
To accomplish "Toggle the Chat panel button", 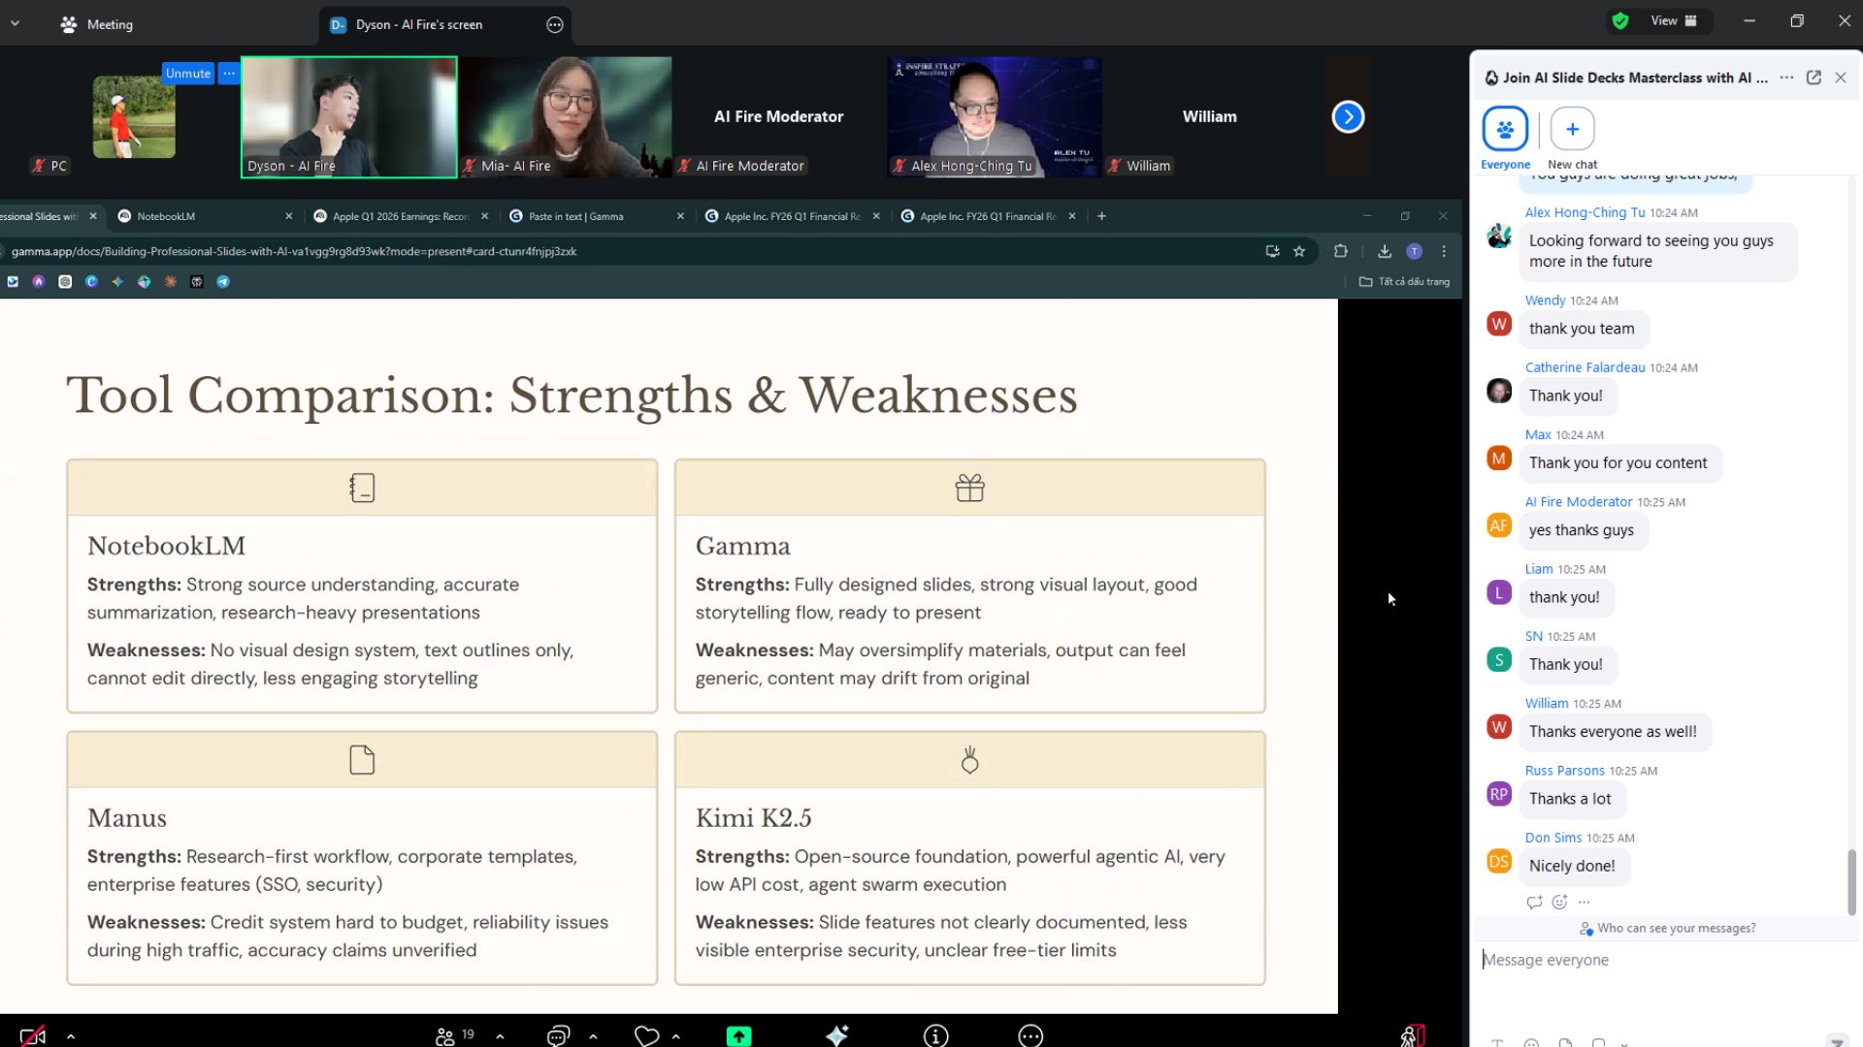I will 557,1036.
